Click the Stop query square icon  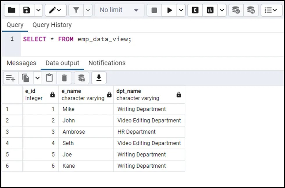[x=154, y=10]
